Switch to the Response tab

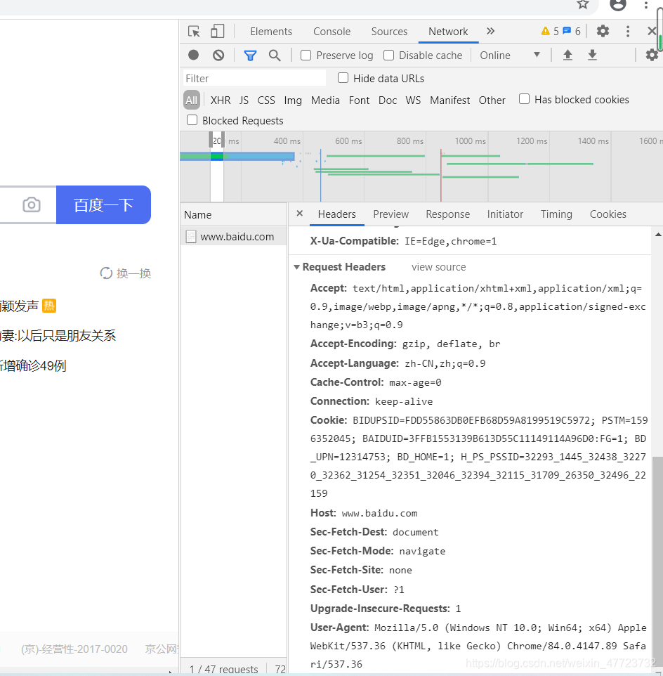447,214
